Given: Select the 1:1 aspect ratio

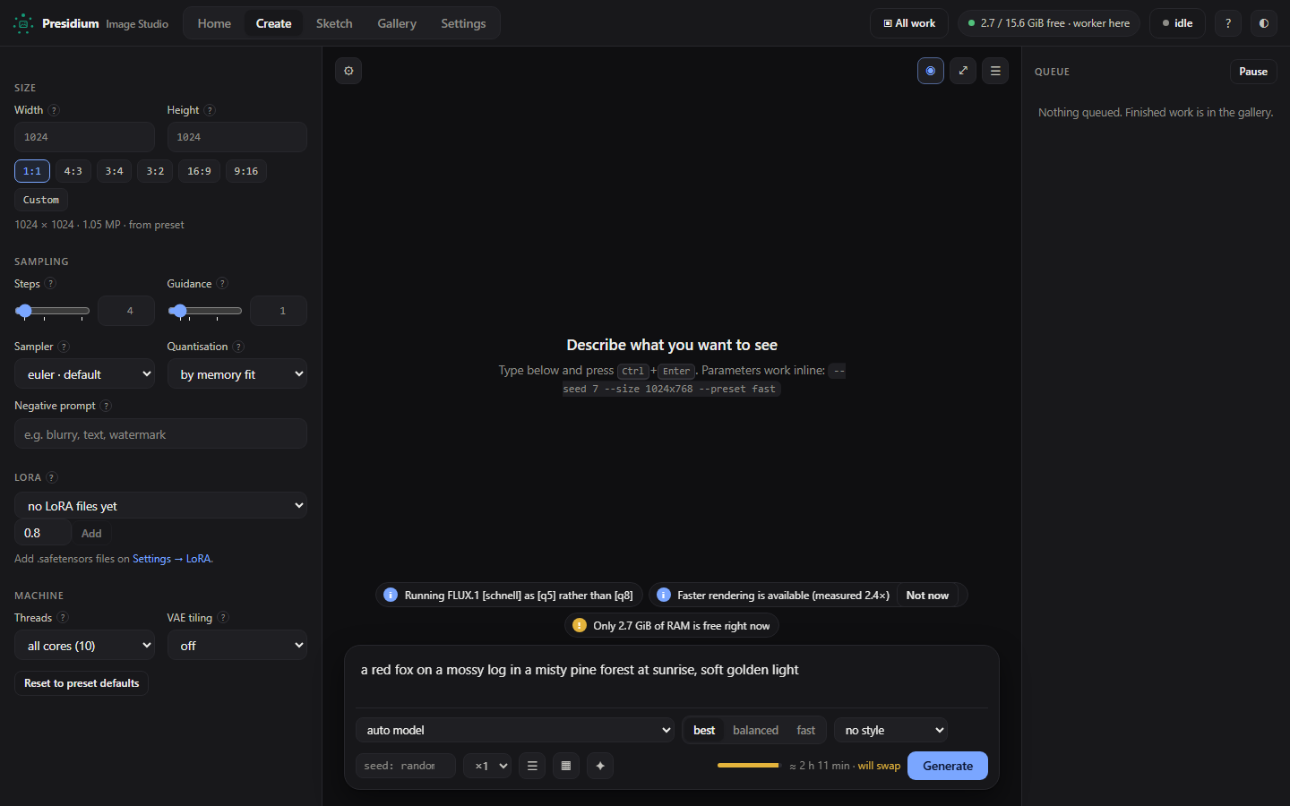Looking at the screenshot, I should [x=32, y=171].
